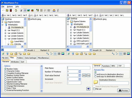Image resolution: width=132 pixels, height=98 pixels.
Task: Select arktis26.jpeg in the left file list
Action: [x=34, y=19]
